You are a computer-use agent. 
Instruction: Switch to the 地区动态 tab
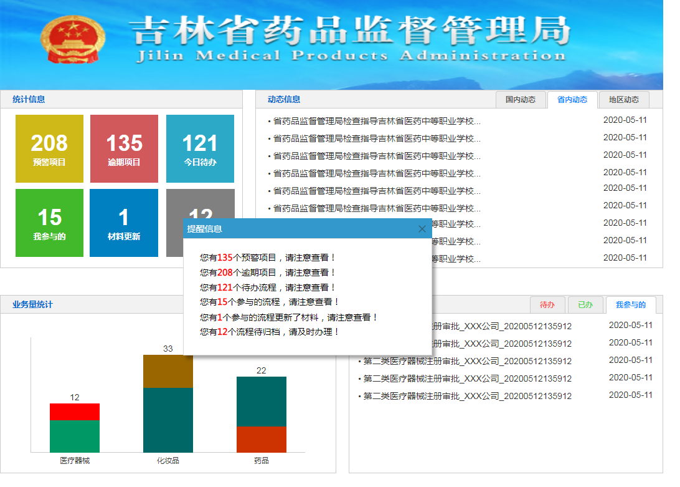[623, 100]
